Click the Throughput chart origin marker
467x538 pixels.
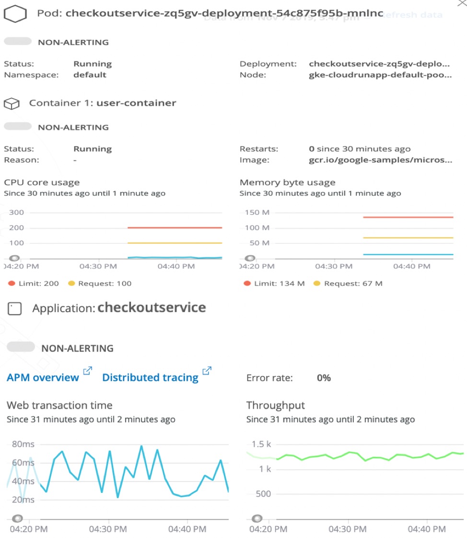coord(257,518)
